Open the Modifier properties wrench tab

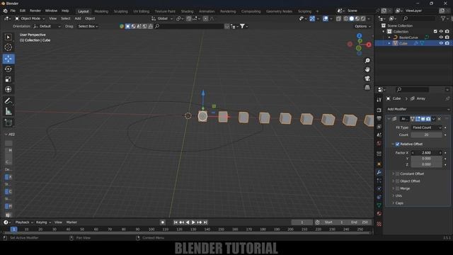[379, 172]
